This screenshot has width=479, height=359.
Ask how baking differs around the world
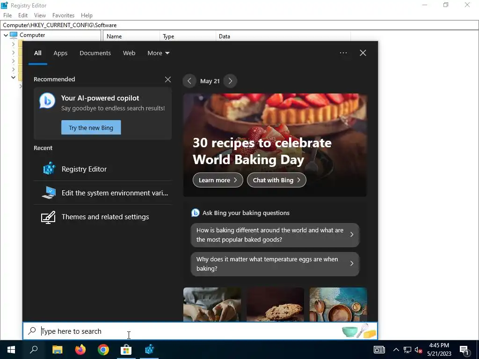(x=275, y=235)
